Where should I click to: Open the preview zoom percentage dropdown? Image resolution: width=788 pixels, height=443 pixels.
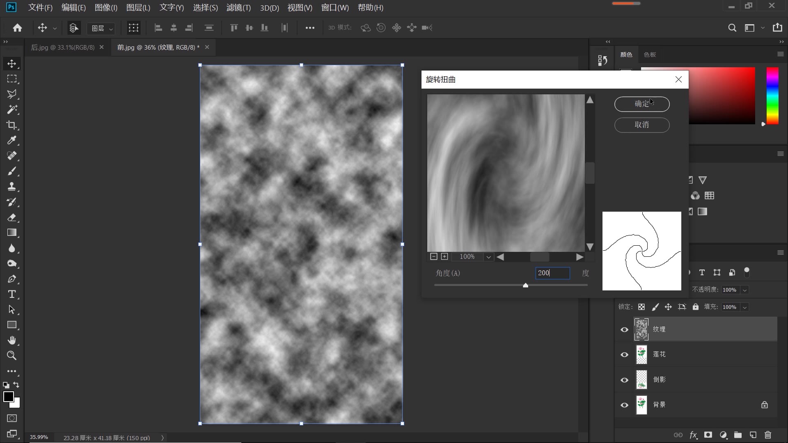click(x=488, y=257)
